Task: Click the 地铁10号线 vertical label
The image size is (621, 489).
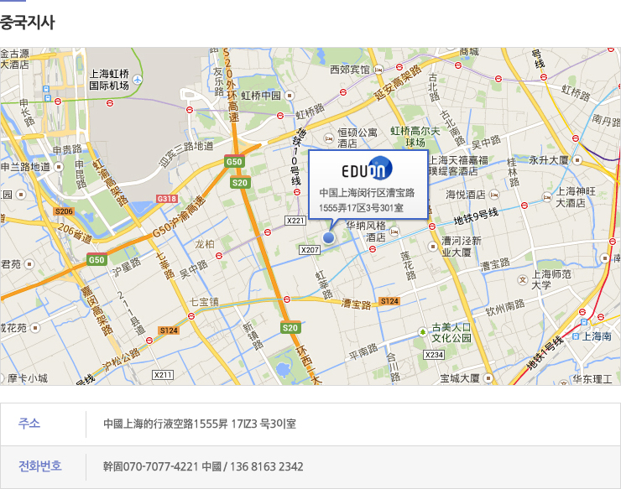Action: point(299,156)
